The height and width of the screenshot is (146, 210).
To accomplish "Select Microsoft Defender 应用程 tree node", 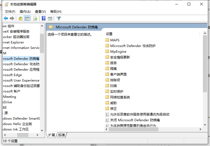I will [21, 70].
